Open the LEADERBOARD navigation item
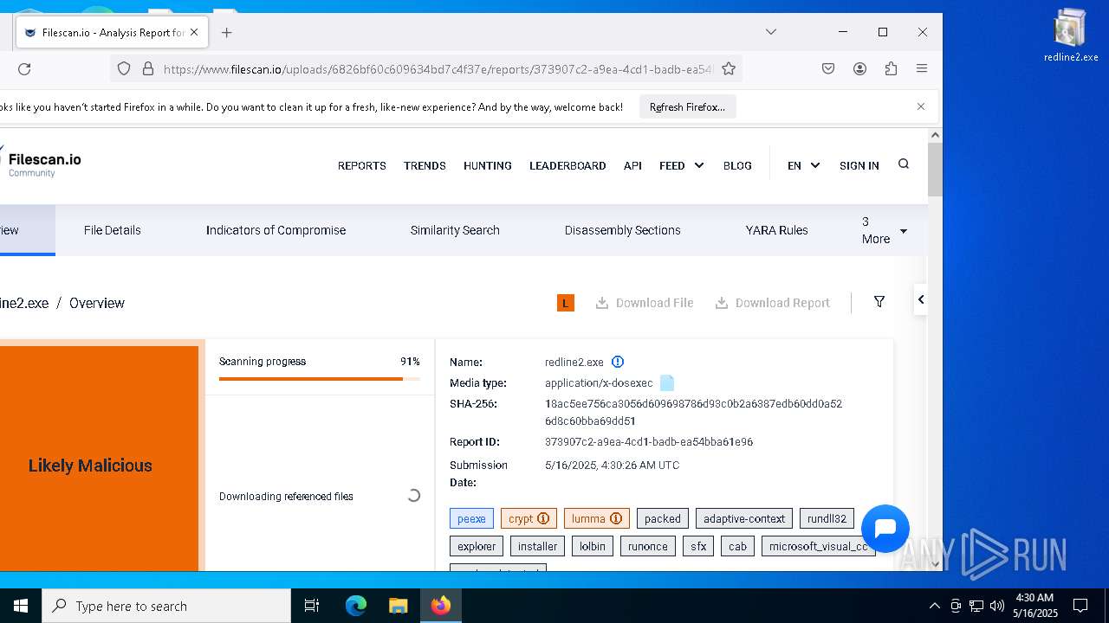 (x=567, y=165)
